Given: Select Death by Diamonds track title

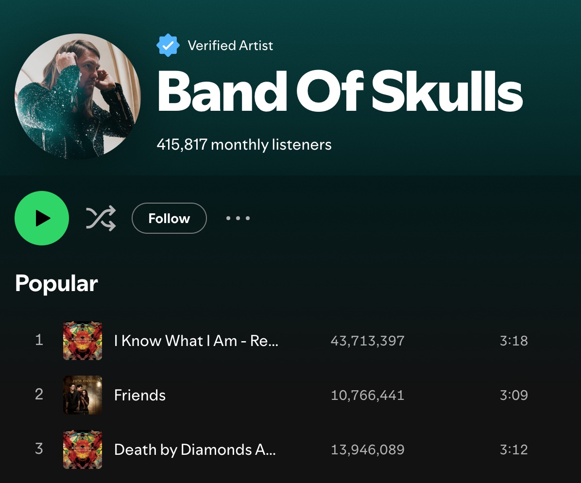Looking at the screenshot, I should coord(195,449).
